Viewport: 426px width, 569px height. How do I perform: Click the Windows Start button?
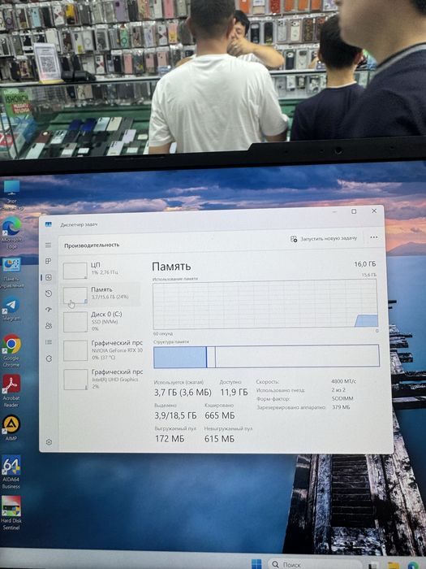256,564
